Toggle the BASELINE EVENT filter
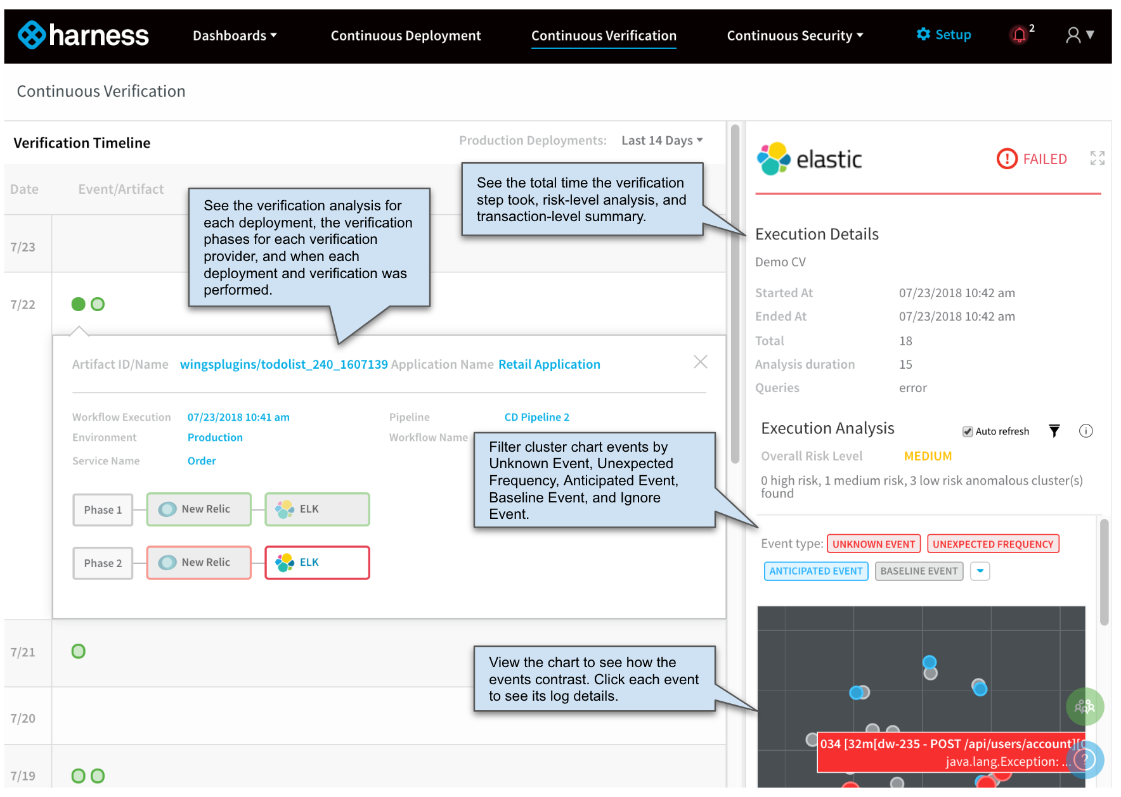The height and width of the screenshot is (797, 1121). coord(919,571)
